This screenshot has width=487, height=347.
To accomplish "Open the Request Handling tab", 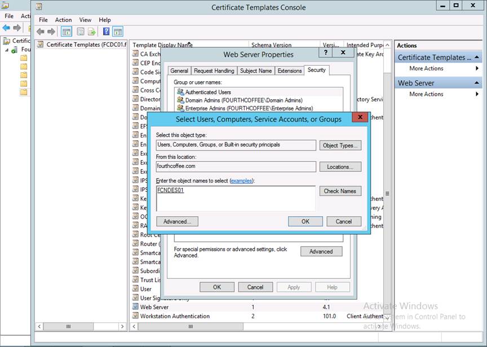I will click(214, 70).
